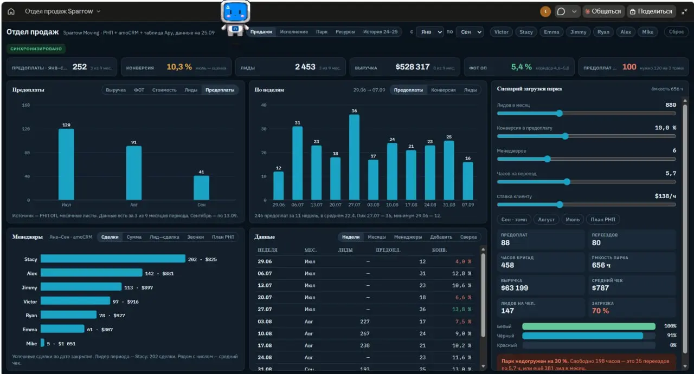
Task: Expand the chevron beside the chat bubble
Action: [x=574, y=11]
